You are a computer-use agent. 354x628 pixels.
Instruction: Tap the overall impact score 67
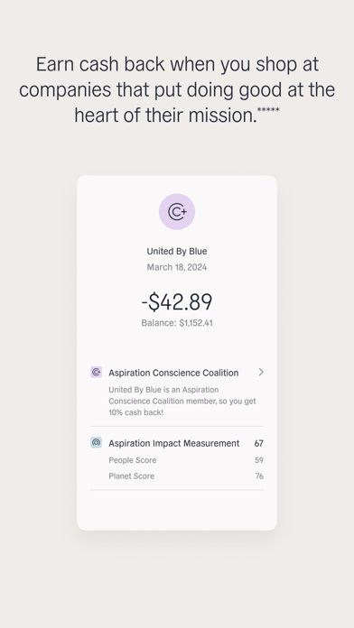pos(259,443)
